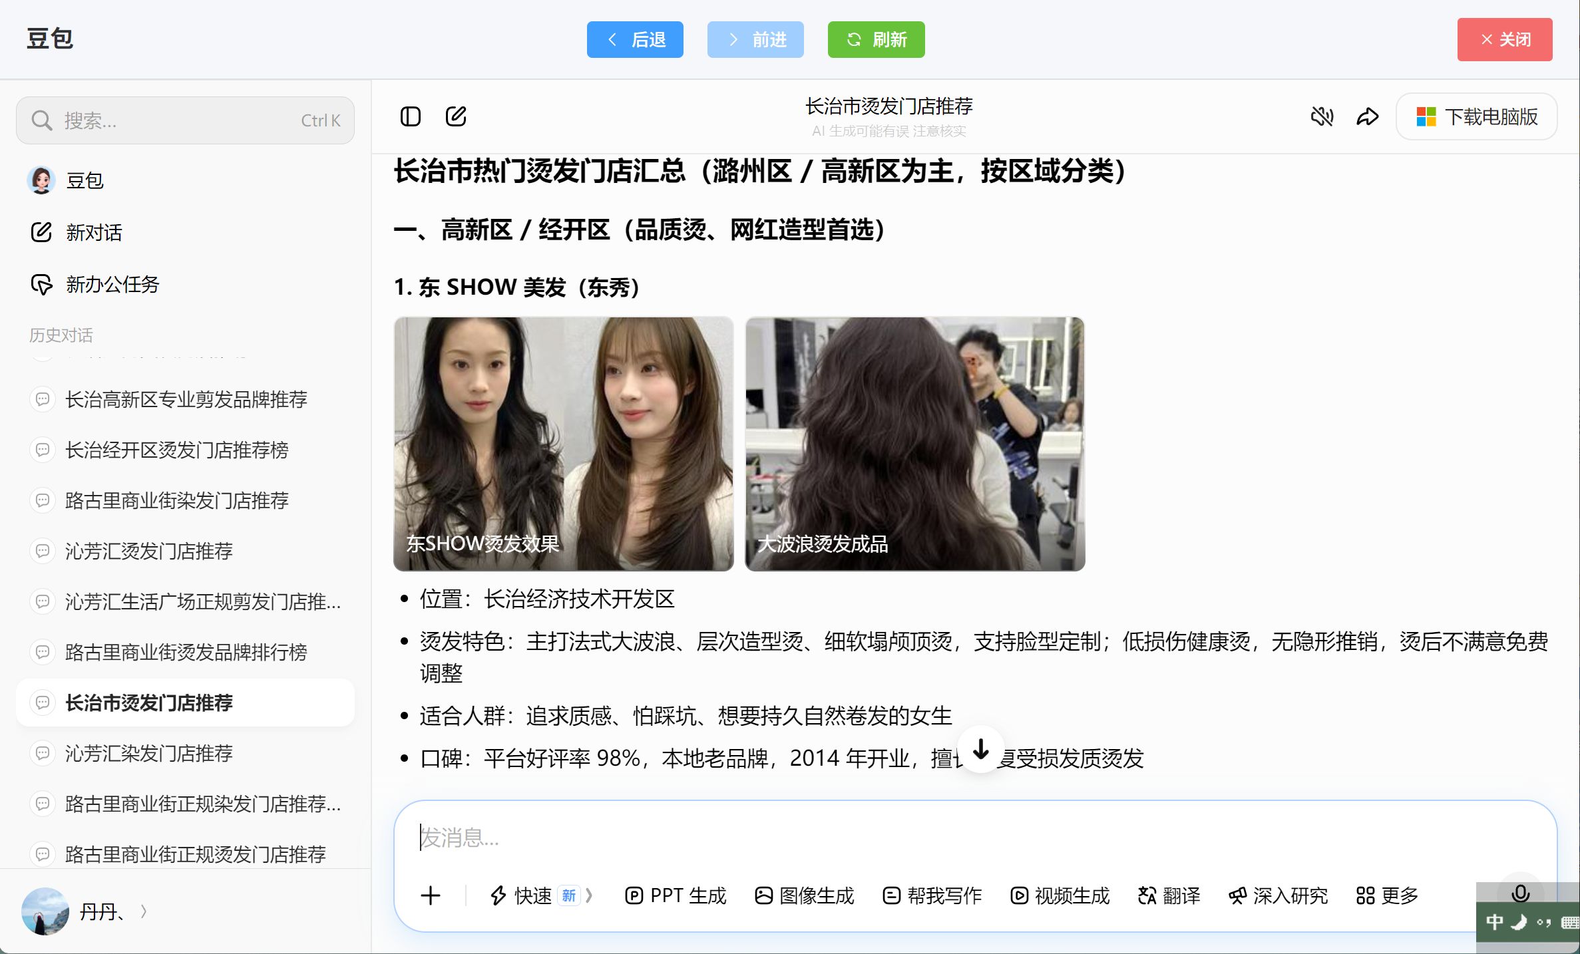Open chat 沁芳汇生活广场正规剪发门店推...

coord(185,601)
